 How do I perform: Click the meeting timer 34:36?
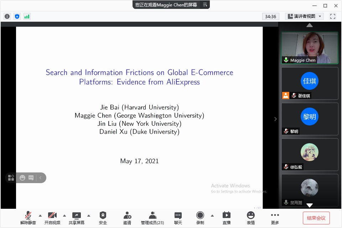coord(270,17)
